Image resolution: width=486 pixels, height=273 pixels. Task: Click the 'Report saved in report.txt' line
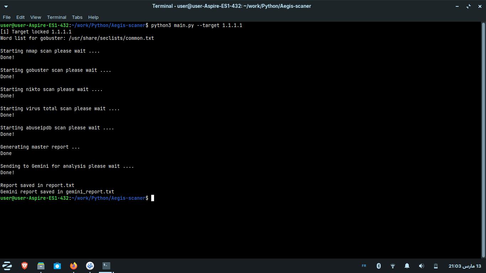point(37,185)
